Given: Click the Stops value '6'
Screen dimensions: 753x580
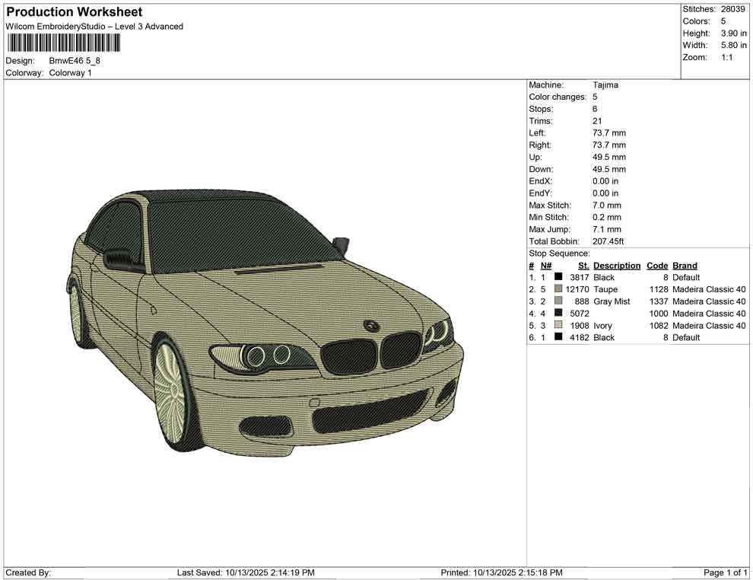Looking at the screenshot, I should [595, 109].
